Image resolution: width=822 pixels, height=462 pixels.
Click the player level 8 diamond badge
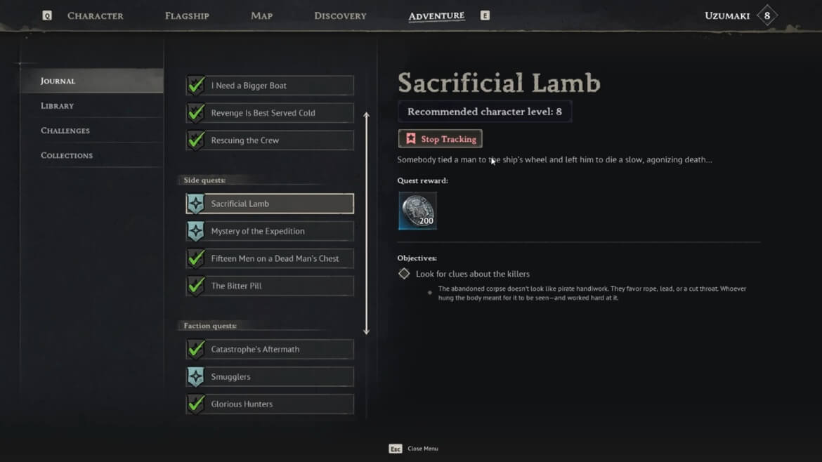pos(767,15)
